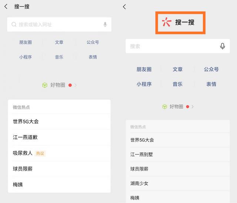Tap back arrow on left screen
Screen dimensions: 237x203
pos(6,7)
